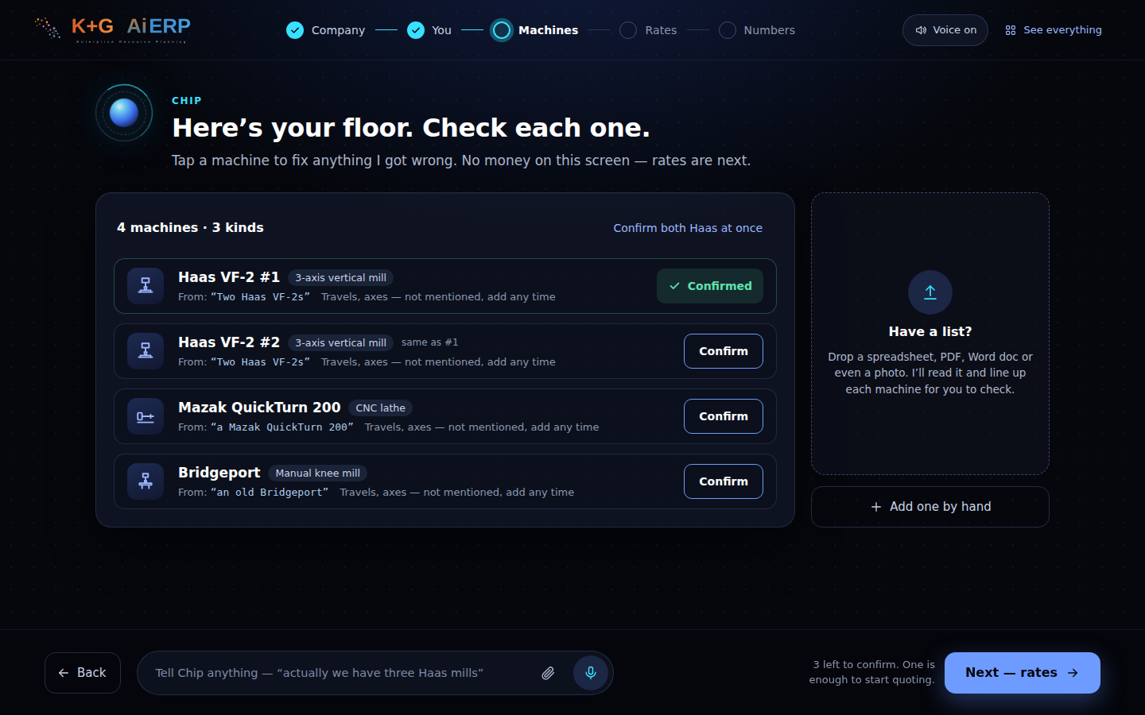
Task: Click Add one by hand
Action: point(930,507)
